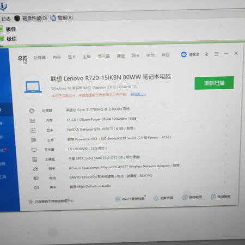Open the 功耗估算 power estimate tool

click(x=163, y=198)
